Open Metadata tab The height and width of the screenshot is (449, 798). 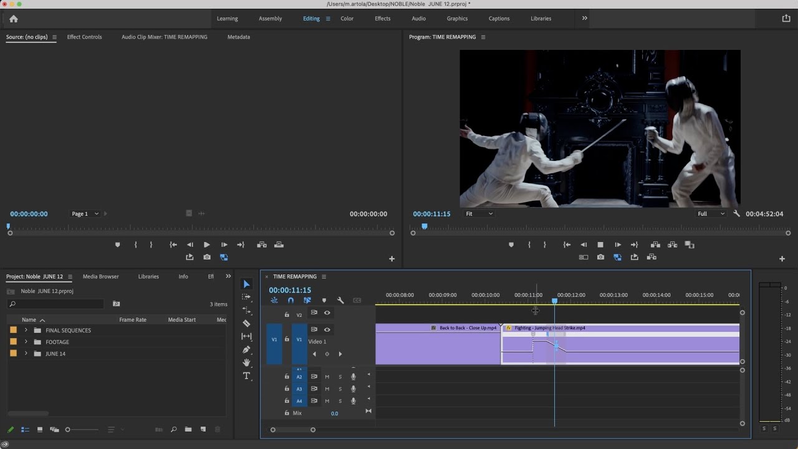[x=239, y=37]
